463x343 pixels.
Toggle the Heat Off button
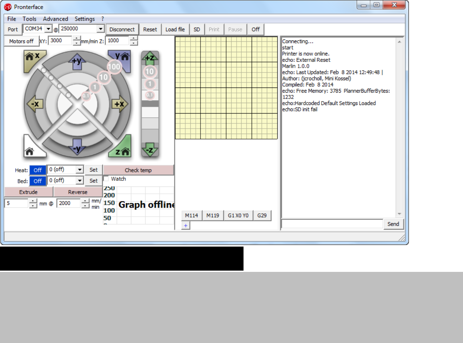coord(38,170)
